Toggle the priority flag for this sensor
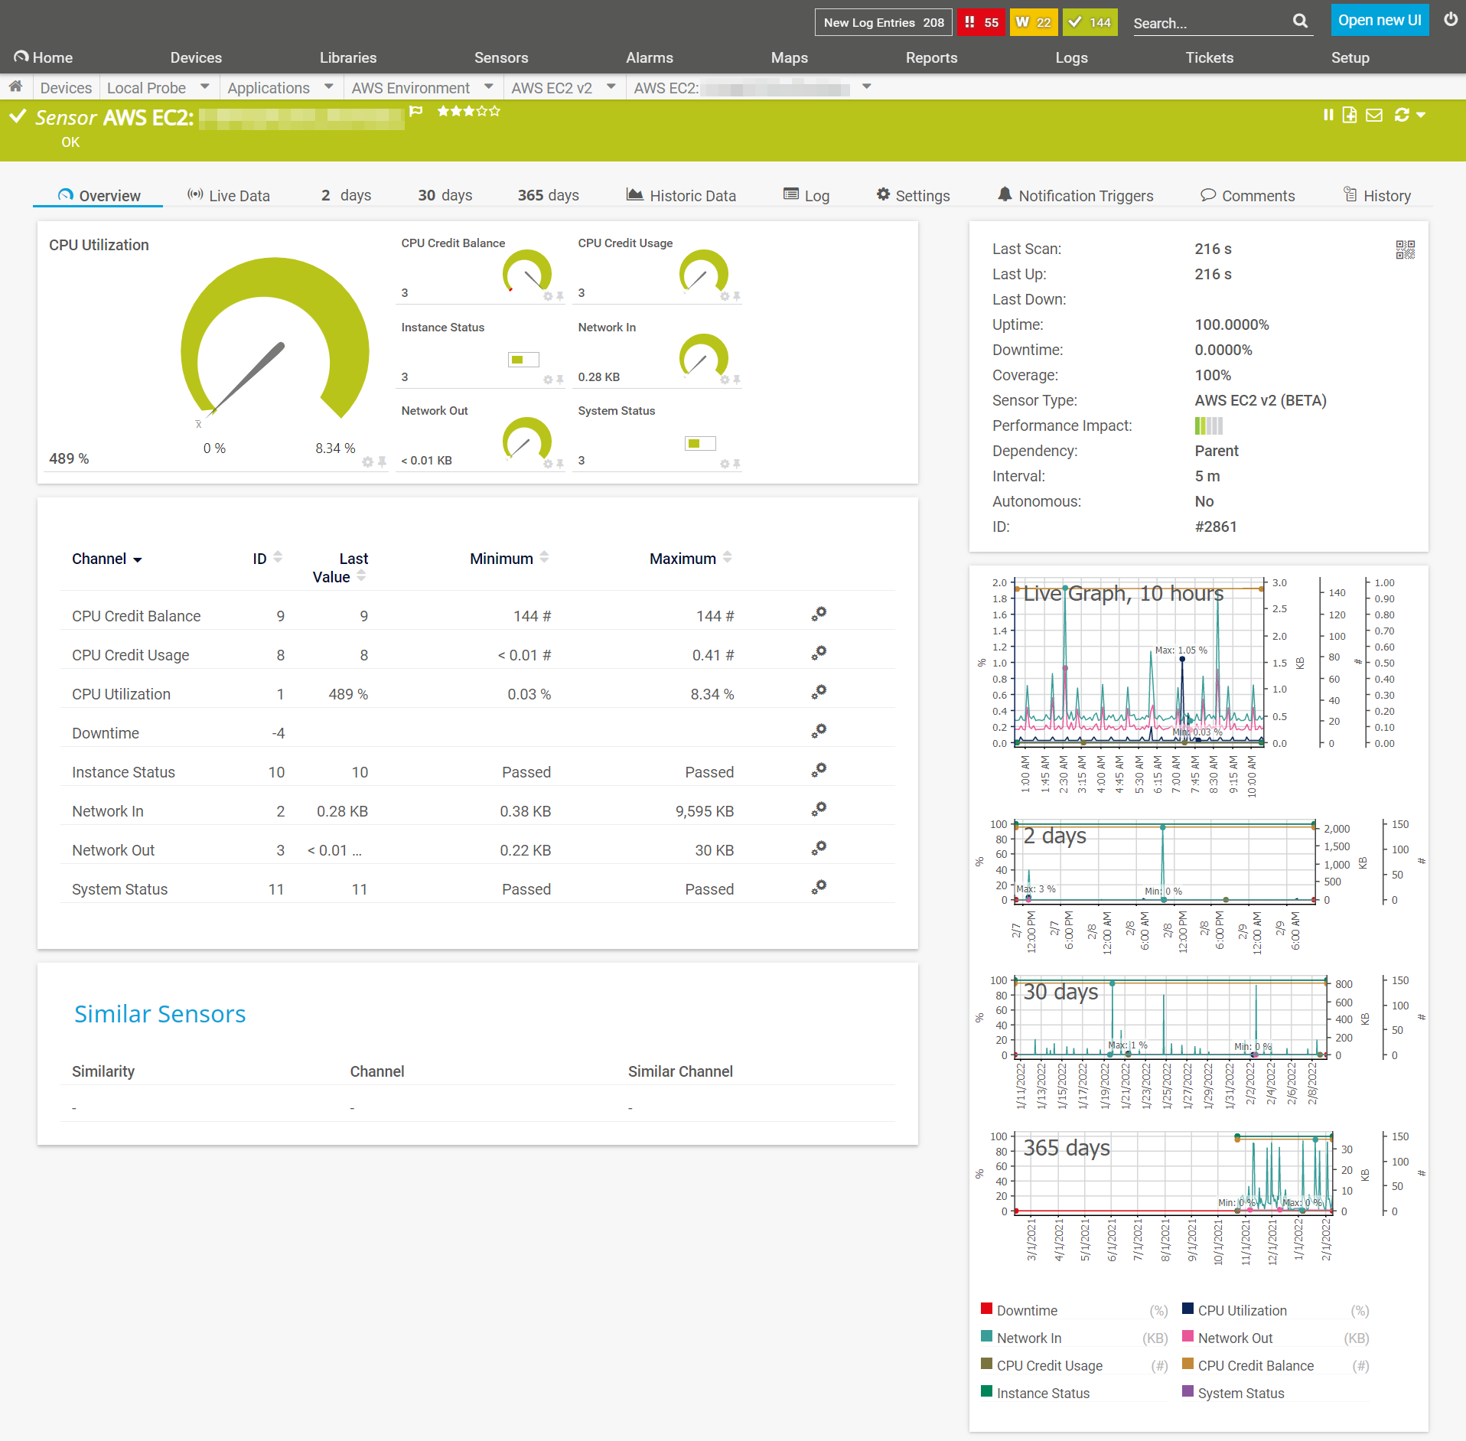 pyautogui.click(x=416, y=112)
